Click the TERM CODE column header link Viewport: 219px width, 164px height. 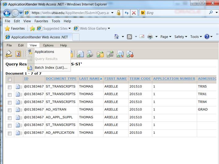pyautogui.click(x=140, y=79)
